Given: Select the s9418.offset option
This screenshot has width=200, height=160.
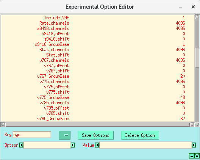Looking at the screenshot, I should tap(55, 34).
